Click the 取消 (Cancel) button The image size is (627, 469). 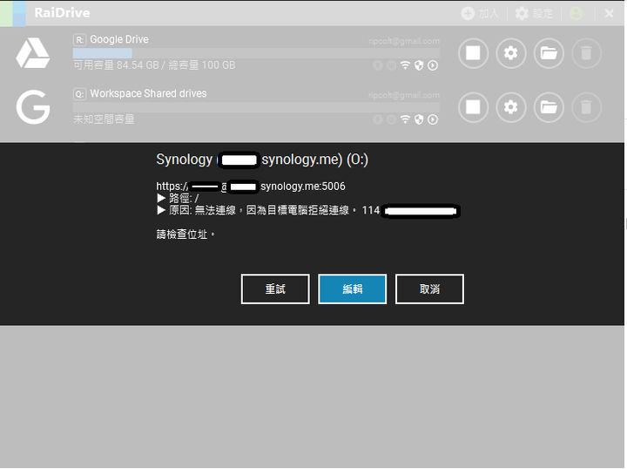(429, 289)
